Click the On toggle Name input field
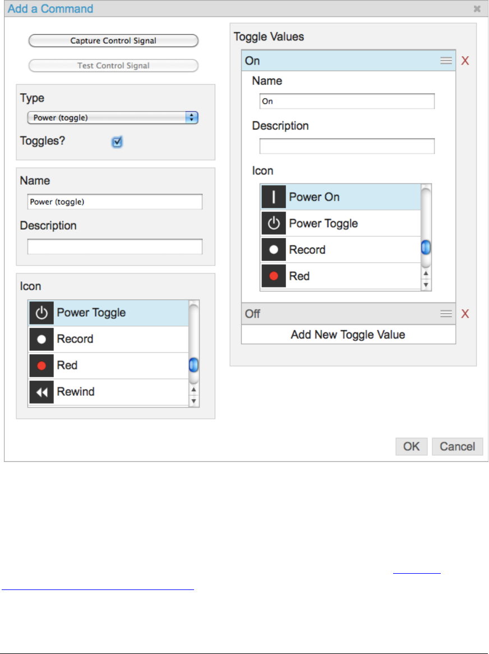This screenshot has width=489, height=654. pyautogui.click(x=347, y=102)
